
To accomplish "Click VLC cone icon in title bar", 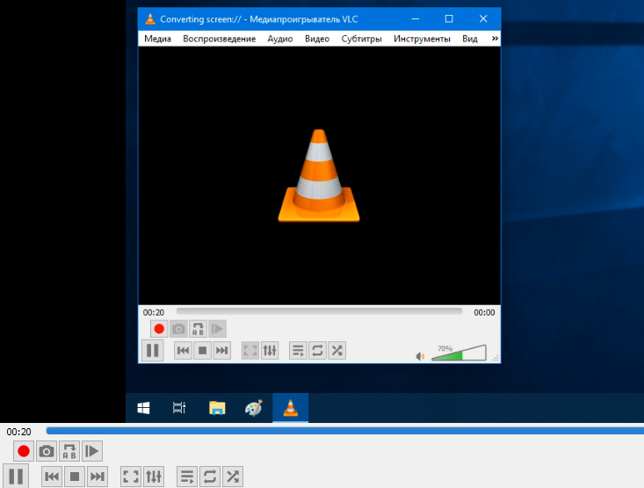I will click(150, 19).
